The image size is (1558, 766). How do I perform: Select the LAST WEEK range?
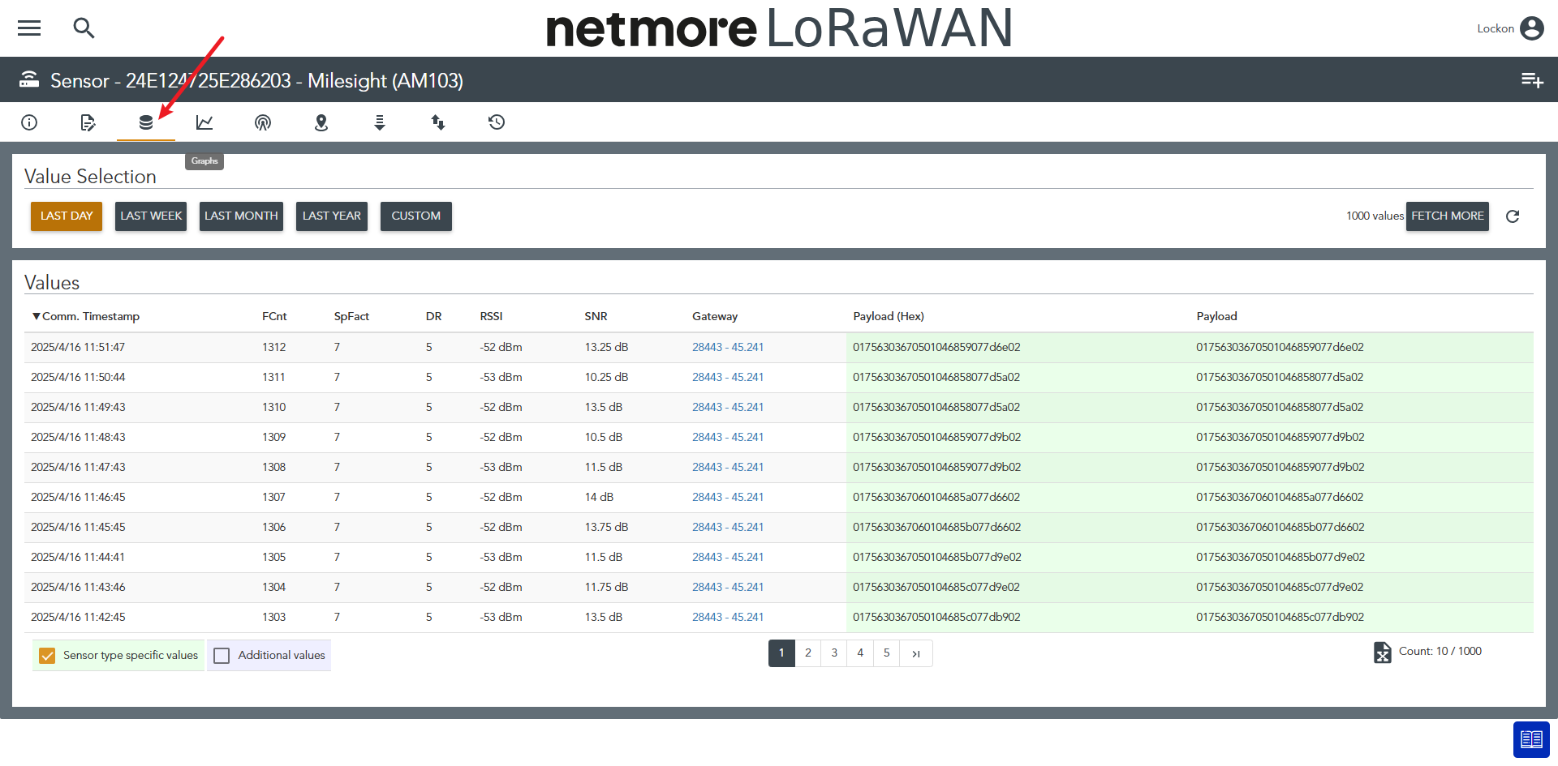151,216
